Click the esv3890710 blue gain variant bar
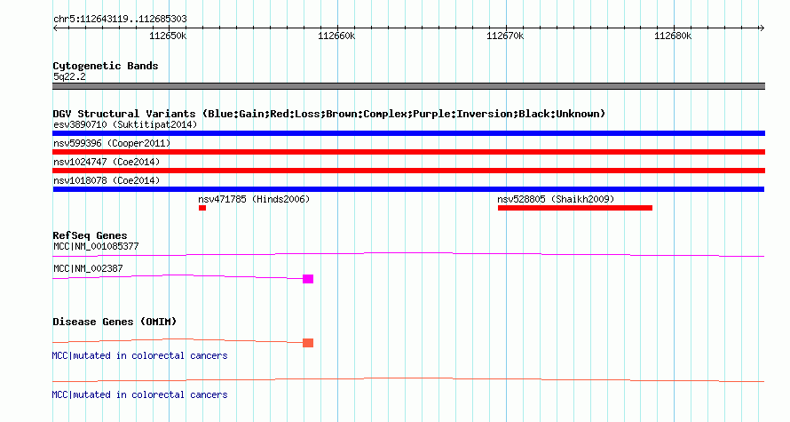The height and width of the screenshot is (422, 790). (x=408, y=133)
